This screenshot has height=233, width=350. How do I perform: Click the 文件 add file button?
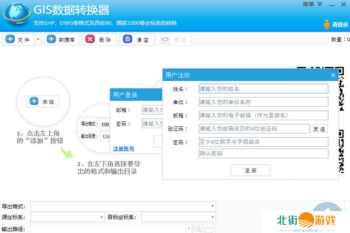18,39
